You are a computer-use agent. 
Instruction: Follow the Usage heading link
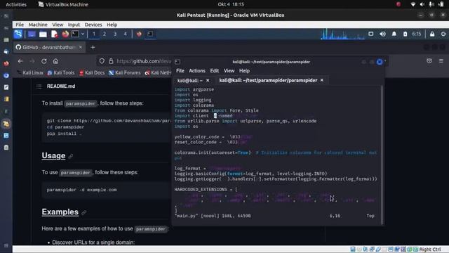click(x=53, y=156)
